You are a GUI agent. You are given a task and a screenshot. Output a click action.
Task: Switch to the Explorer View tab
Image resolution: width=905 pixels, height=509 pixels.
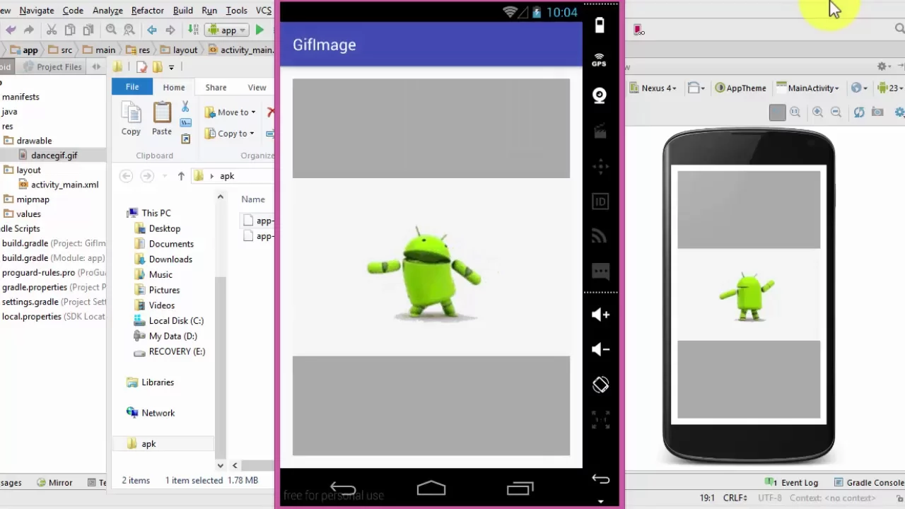257,87
